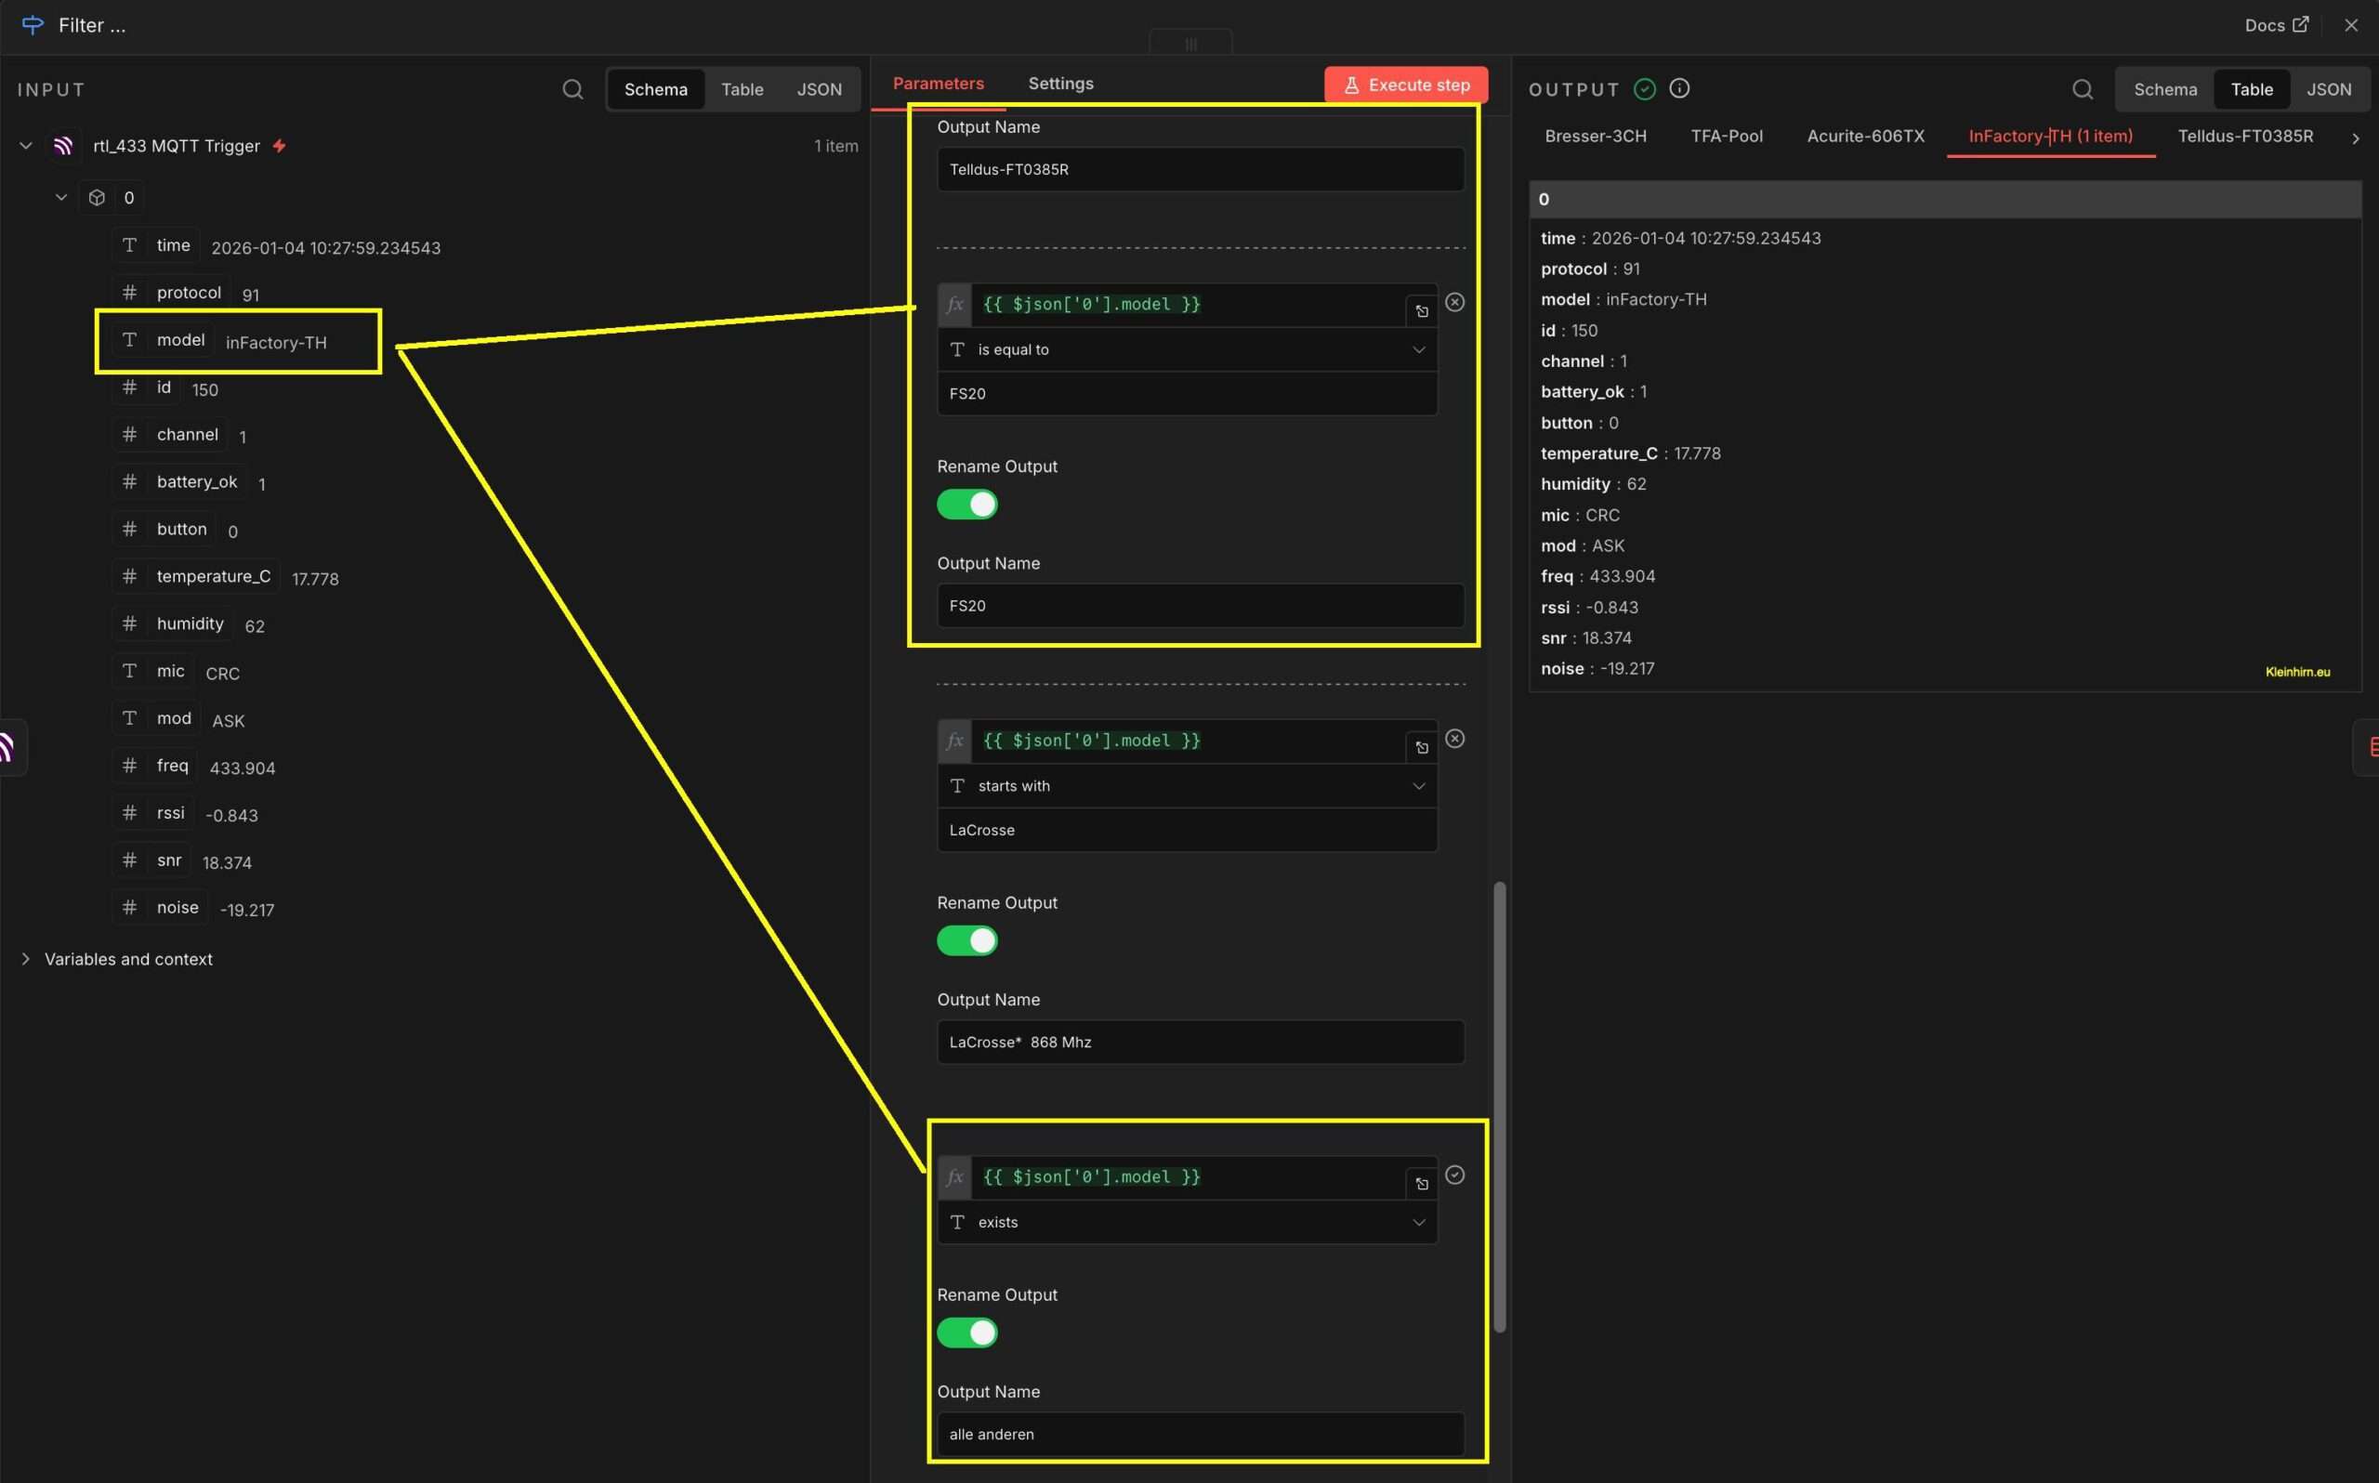This screenshot has height=1483, width=2379.
Task: Remove the LaCrosse condition rule
Action: 1454,739
